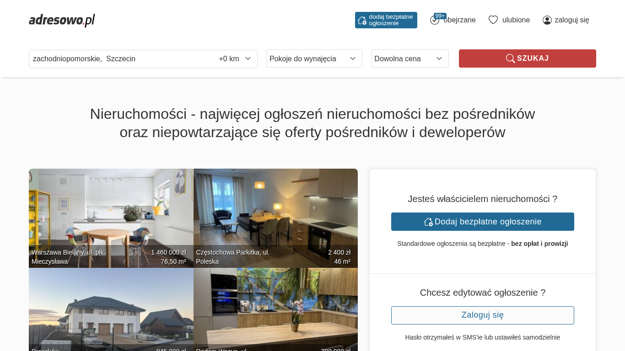
Task: Open the Dowolna cena price dropdown
Action: [x=410, y=58]
